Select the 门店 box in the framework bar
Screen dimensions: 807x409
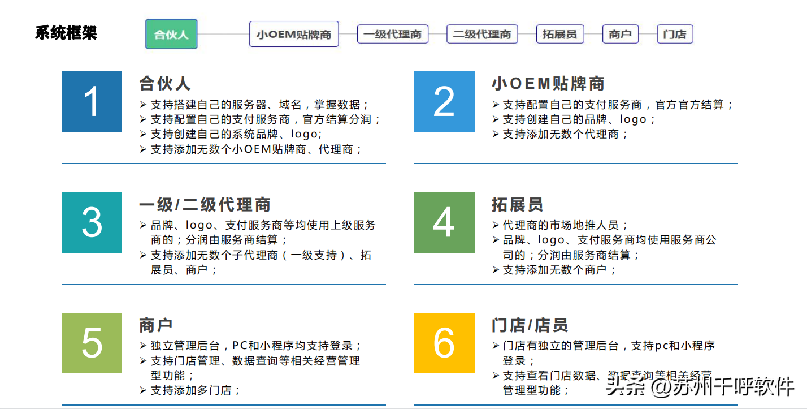click(675, 34)
